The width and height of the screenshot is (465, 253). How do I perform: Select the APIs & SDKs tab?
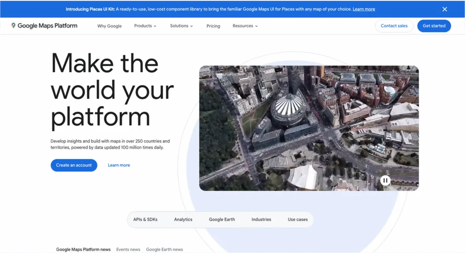click(x=145, y=219)
